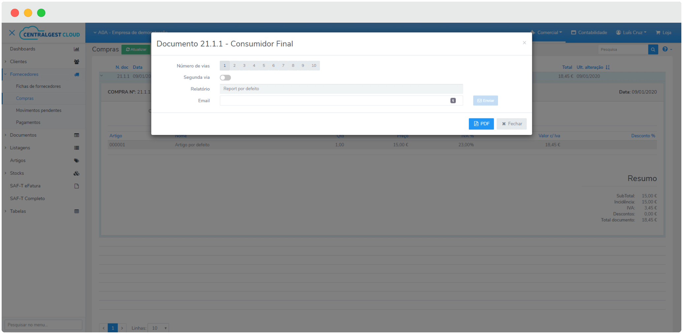Click the SAF-T eFatura file icon
Viewport: 683px width, 334px height.
(x=77, y=186)
